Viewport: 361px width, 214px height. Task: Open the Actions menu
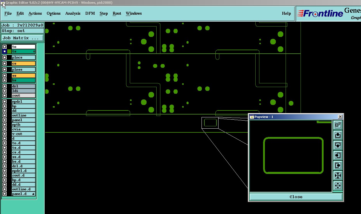[x=35, y=13]
